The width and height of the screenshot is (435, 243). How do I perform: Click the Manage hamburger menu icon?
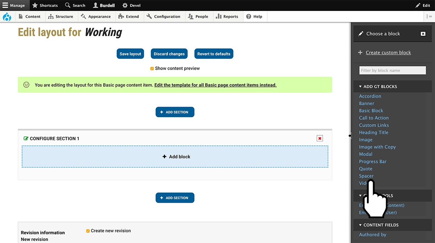[5, 5]
